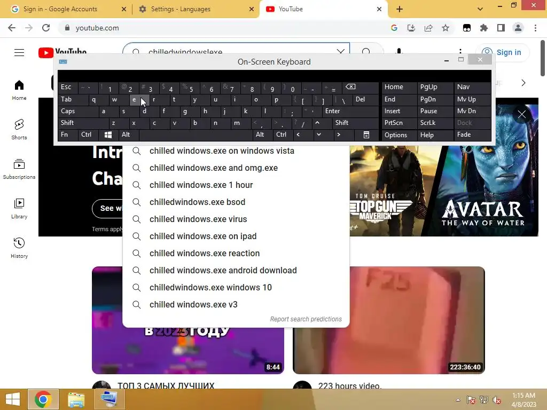This screenshot has height=410, width=547.
Task: Select suggestion 'chilled windows.exe 1 hour'
Action: click(x=236, y=185)
